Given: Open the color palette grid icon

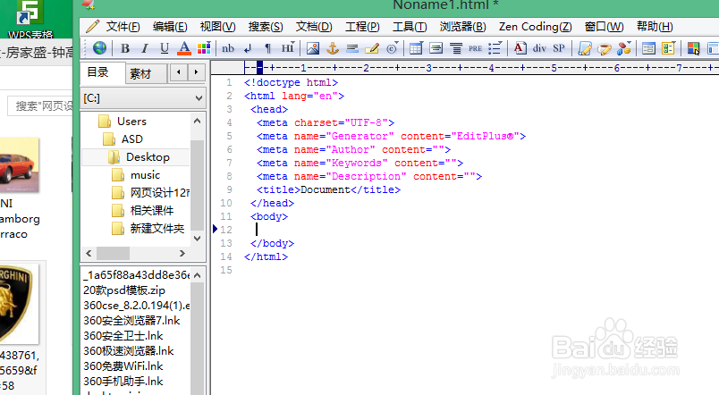Looking at the screenshot, I should click(204, 48).
